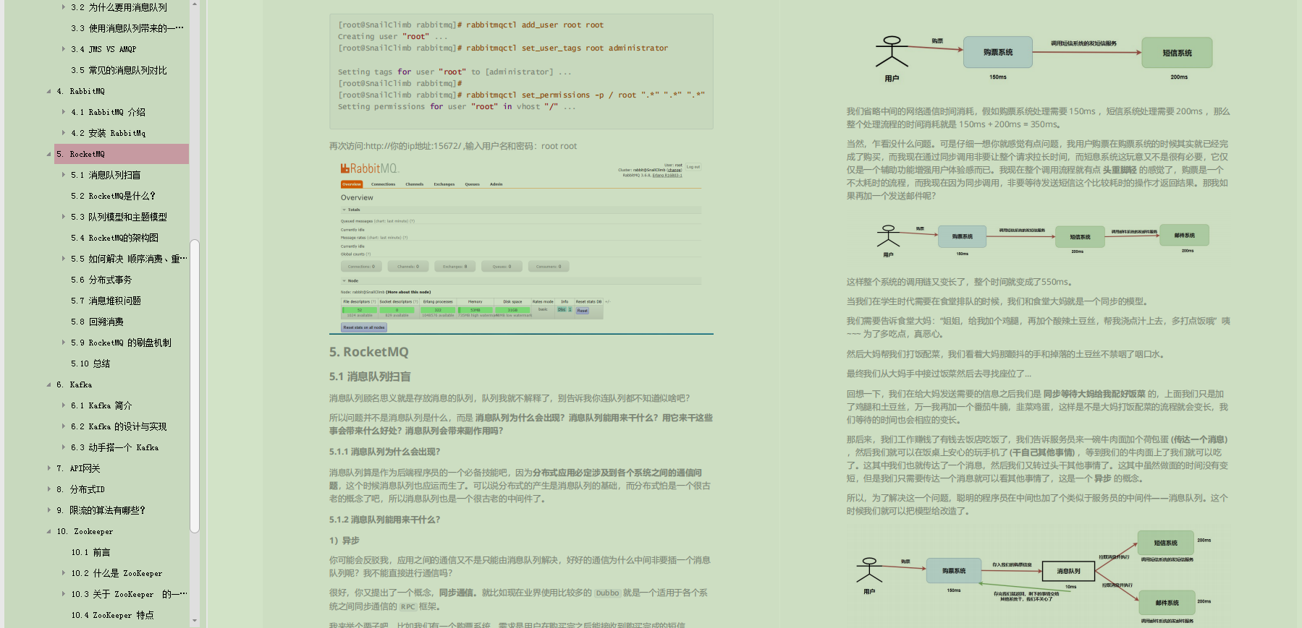
Task: Go to 5.2 RocketMQ是什么？ in outline
Action: click(113, 196)
